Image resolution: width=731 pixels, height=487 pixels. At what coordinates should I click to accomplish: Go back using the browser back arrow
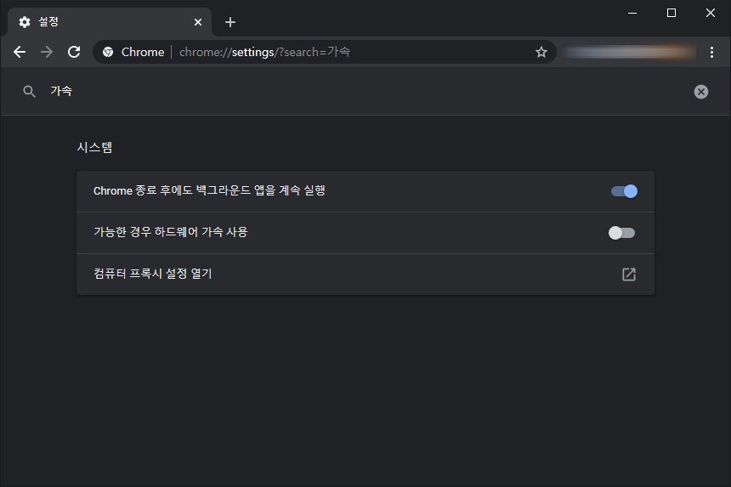[19, 52]
